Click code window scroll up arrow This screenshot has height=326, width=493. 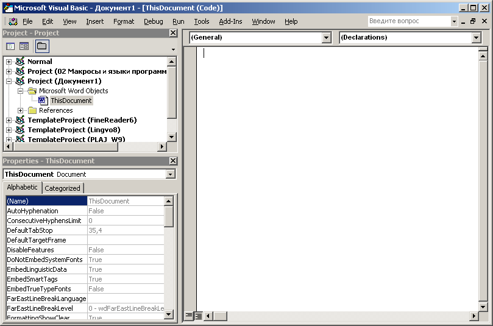tap(483, 56)
